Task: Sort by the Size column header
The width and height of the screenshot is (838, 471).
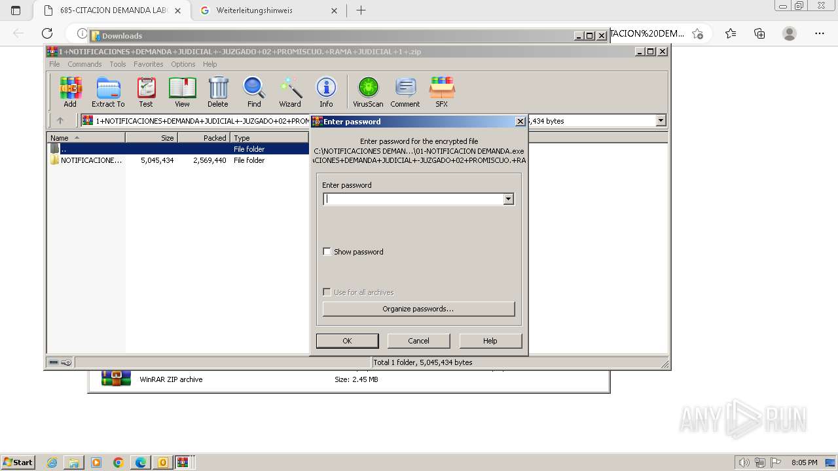Action: point(151,138)
